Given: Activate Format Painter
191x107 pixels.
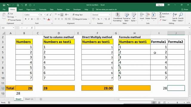Looking at the screenshot, I should point(14,20).
